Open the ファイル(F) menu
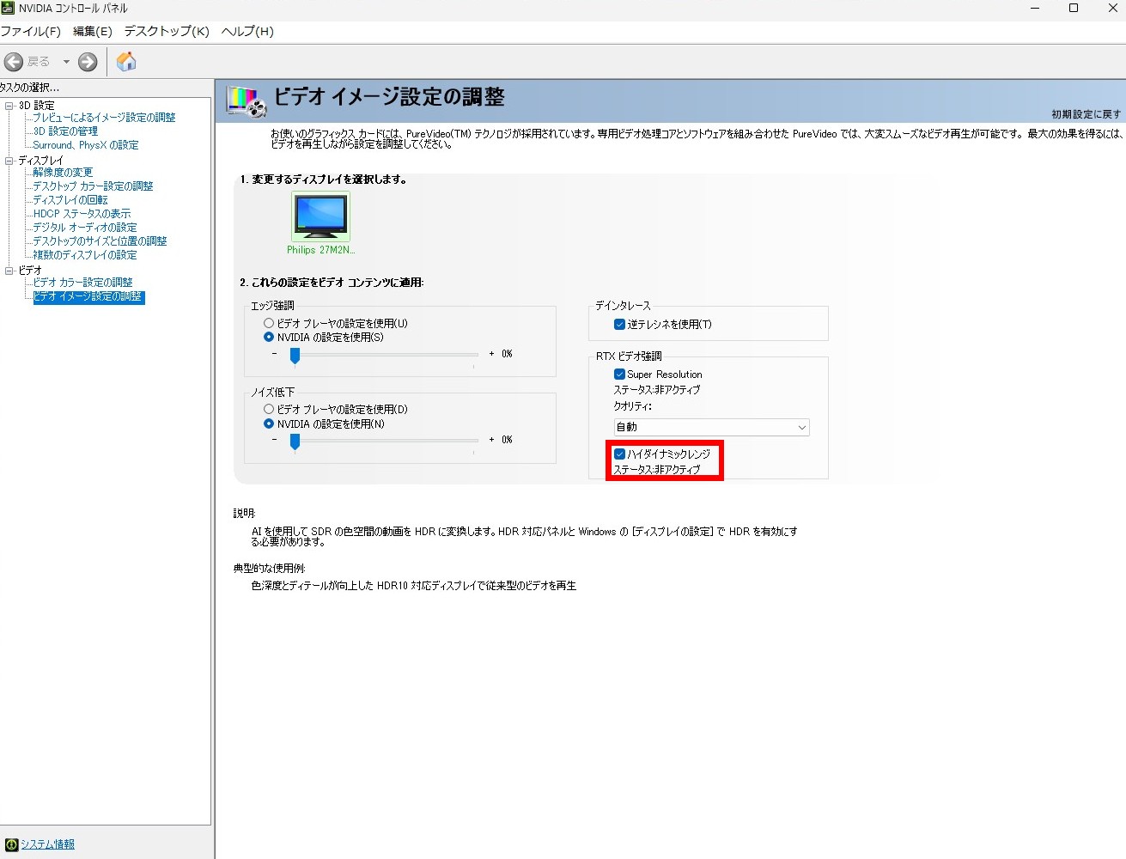 tap(31, 31)
